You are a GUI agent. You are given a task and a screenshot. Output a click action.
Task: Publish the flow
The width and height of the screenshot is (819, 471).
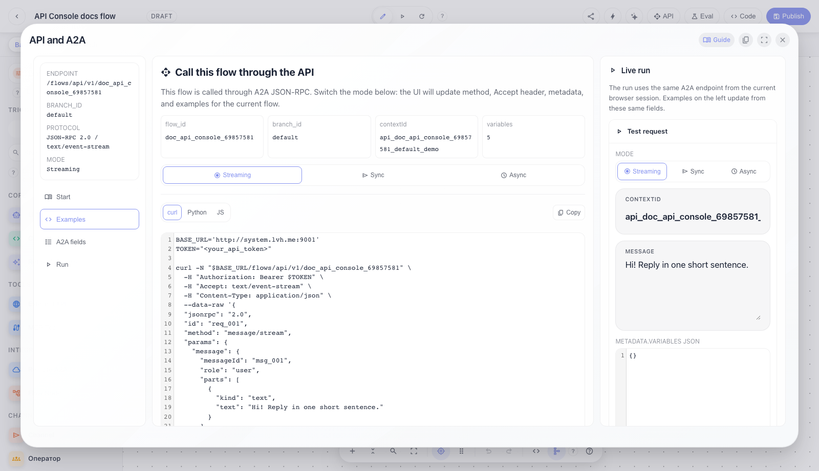[x=788, y=16]
